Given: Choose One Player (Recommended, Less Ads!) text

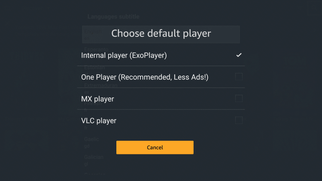Looking at the screenshot, I should (x=145, y=77).
